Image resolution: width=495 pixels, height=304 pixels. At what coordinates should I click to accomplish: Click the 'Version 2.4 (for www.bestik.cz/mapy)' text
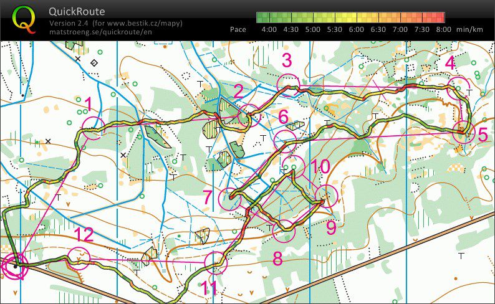(x=116, y=23)
